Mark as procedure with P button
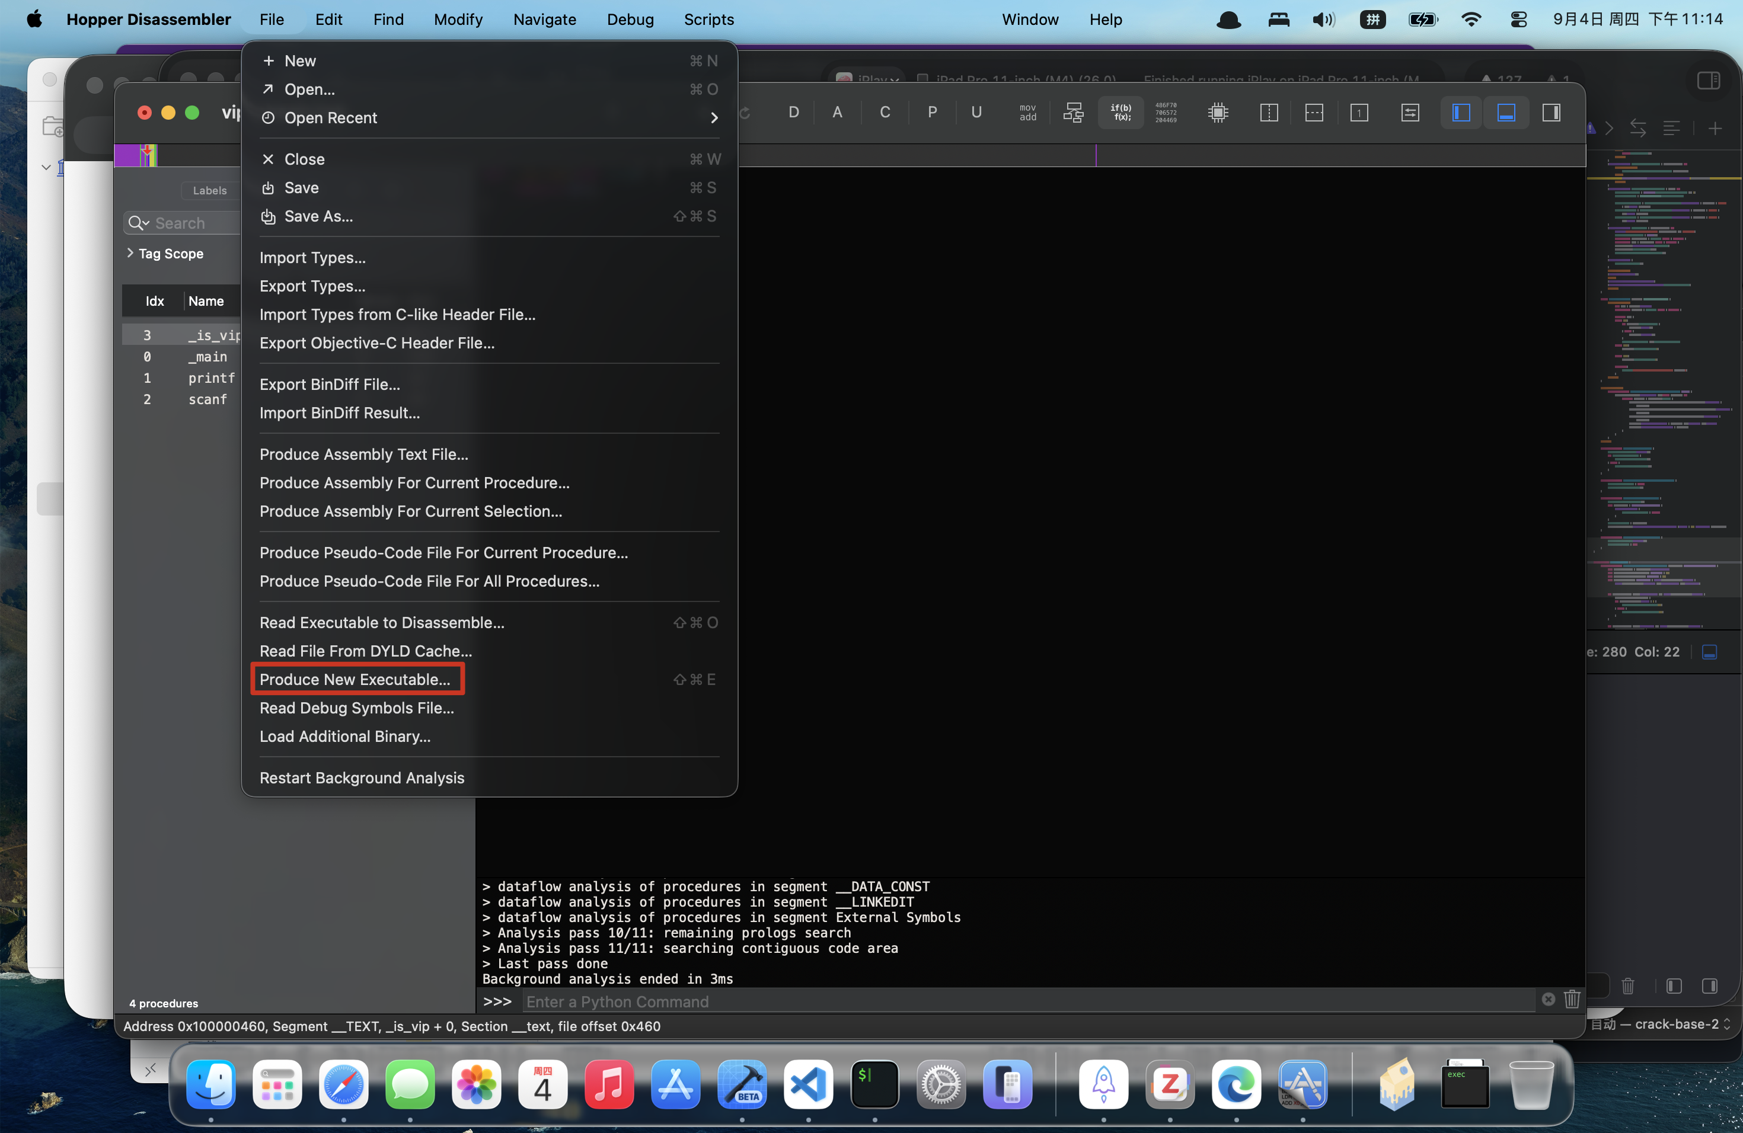Viewport: 1743px width, 1133px height. (x=931, y=113)
